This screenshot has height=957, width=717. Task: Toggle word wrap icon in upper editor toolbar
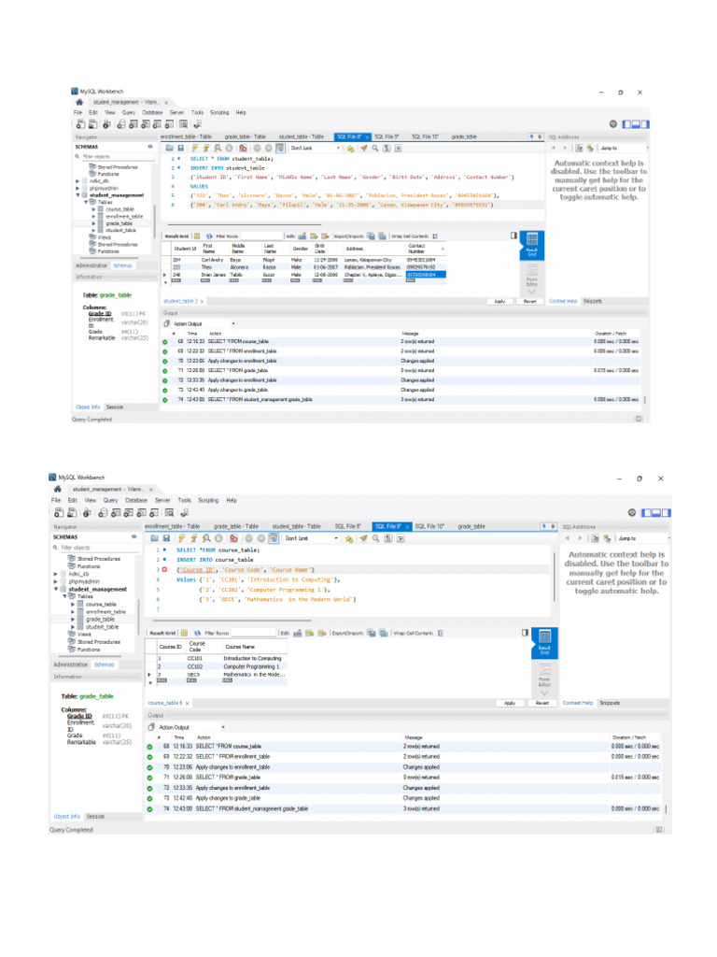pos(398,149)
